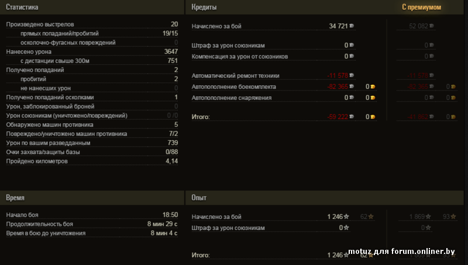Click the credits icon next to premium 52 082

tap(432, 27)
